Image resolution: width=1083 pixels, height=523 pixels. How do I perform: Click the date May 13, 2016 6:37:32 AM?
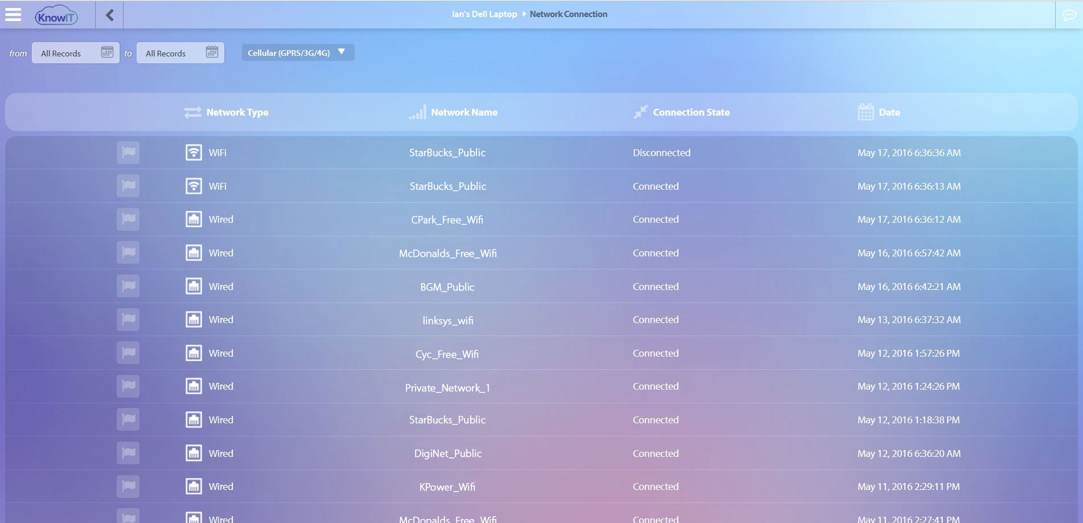coord(909,320)
